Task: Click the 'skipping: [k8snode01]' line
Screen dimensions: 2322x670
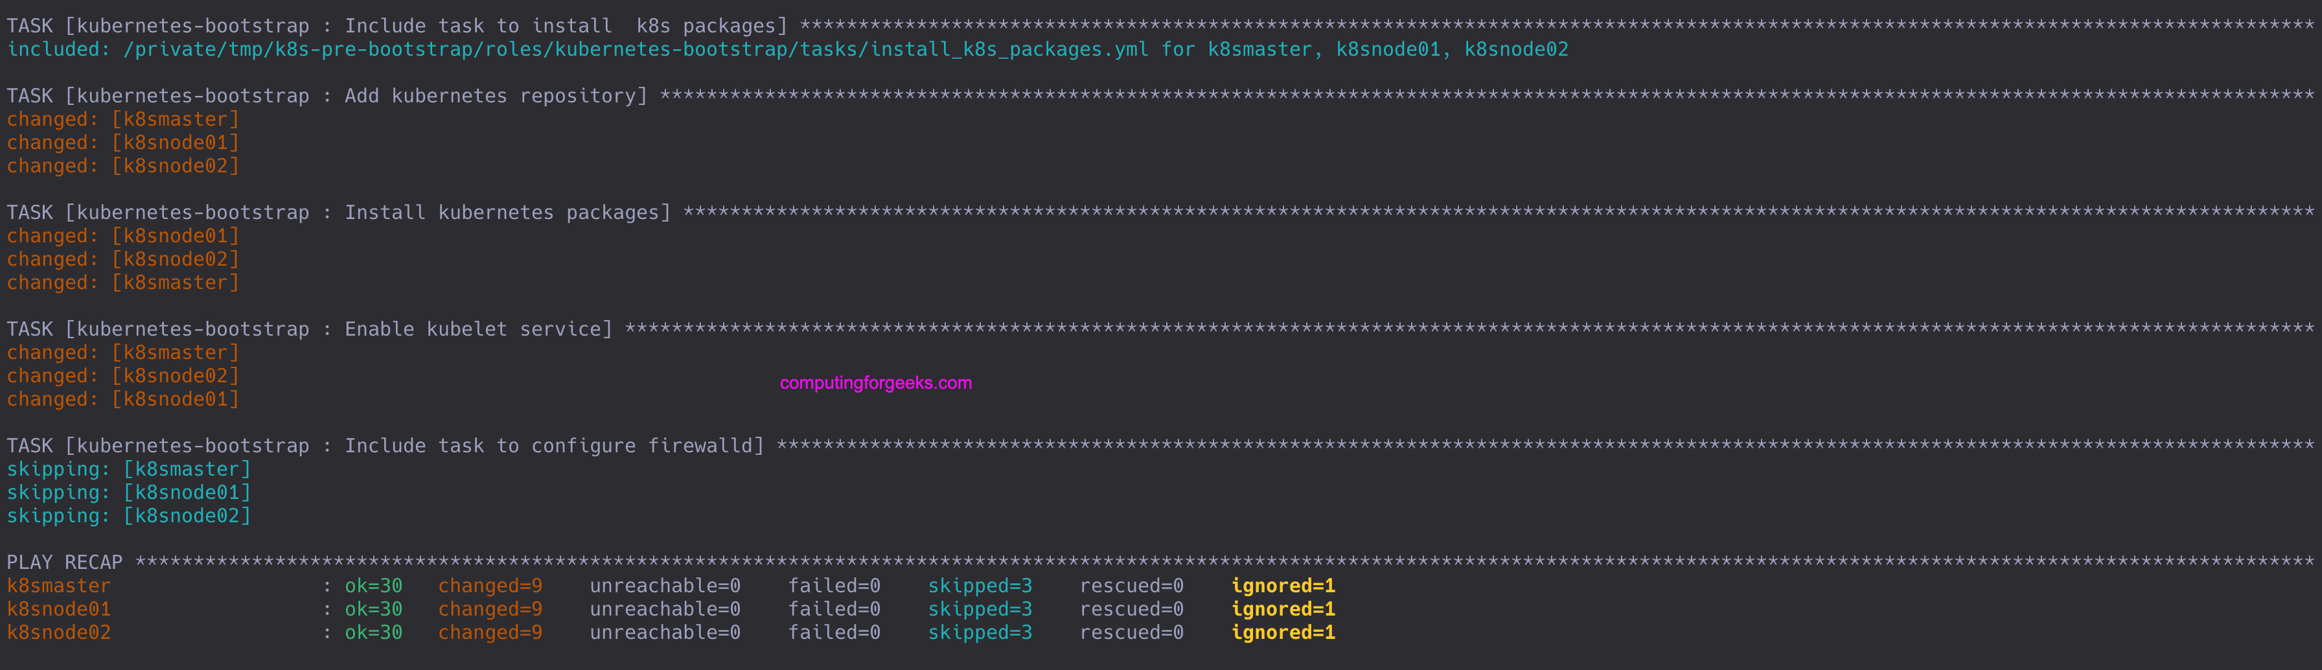Action: (129, 492)
